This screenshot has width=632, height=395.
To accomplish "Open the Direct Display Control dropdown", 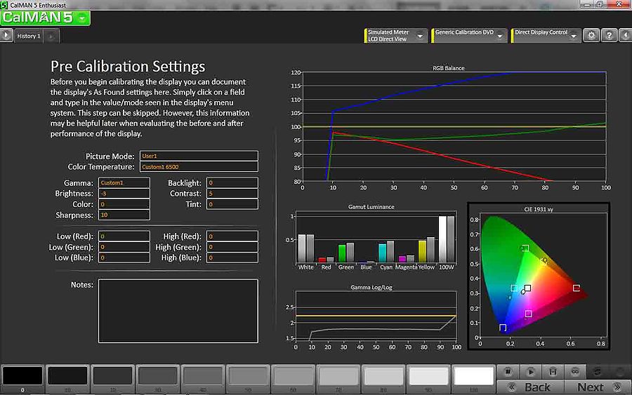I will [x=546, y=36].
